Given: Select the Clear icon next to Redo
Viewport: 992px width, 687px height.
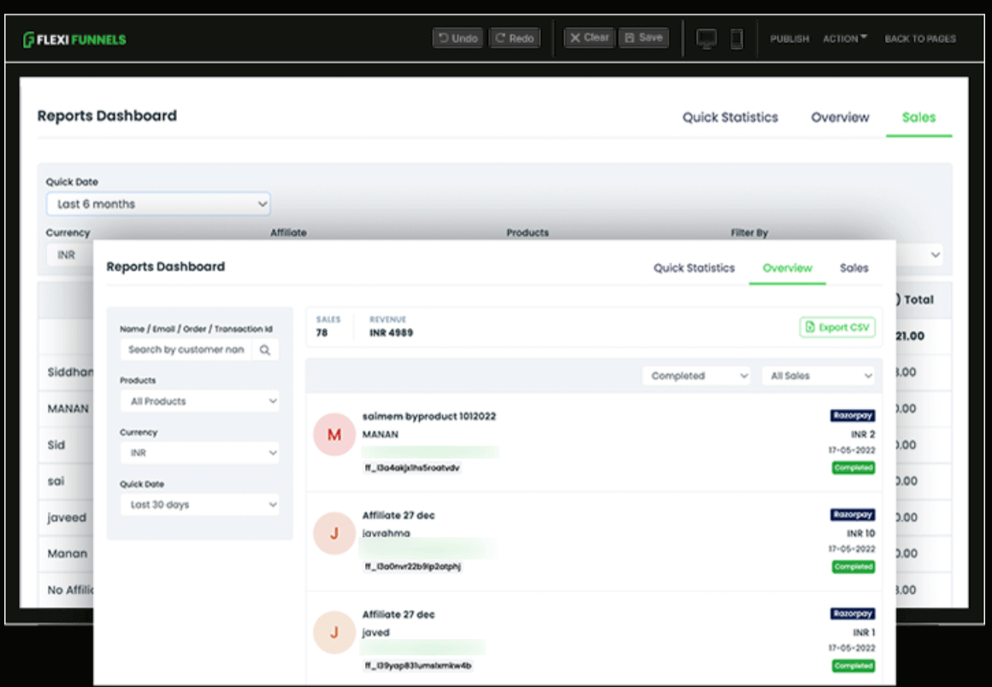Looking at the screenshot, I should [x=576, y=37].
